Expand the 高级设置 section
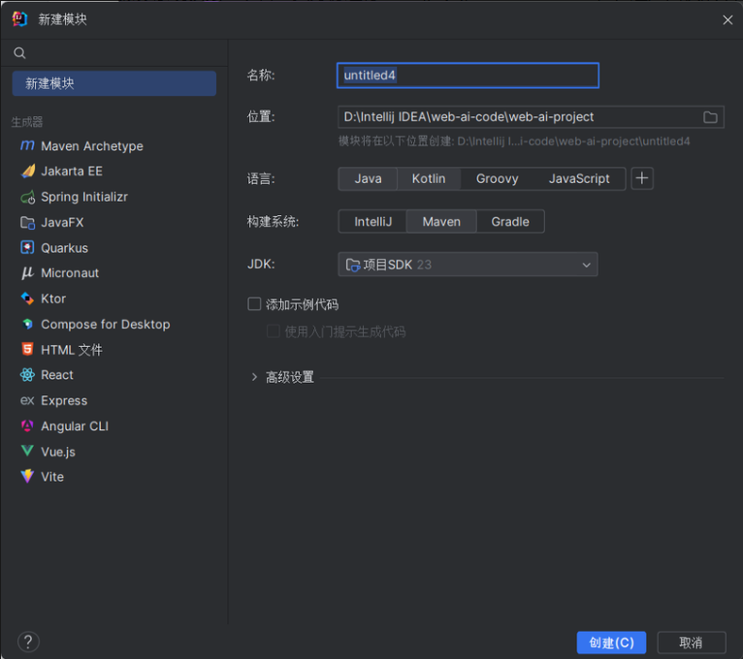Viewport: 743px width, 659px height. click(x=254, y=377)
